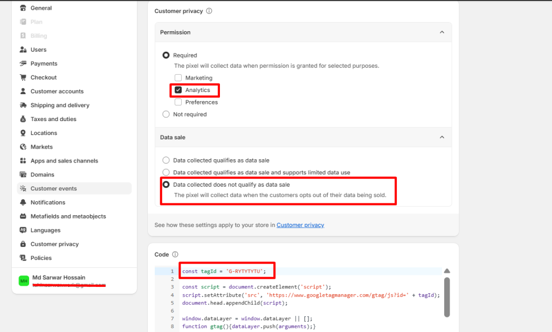Collapse the Permission section chevron
Image resolution: width=552 pixels, height=332 pixels.
[442, 32]
